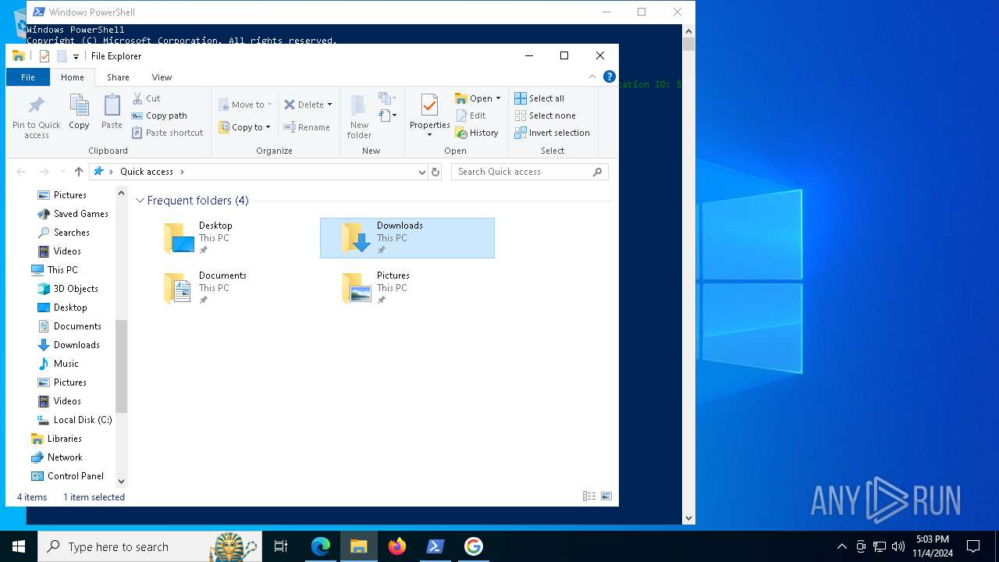Open Properties with checkmark icon
This screenshot has width=999, height=562.
[429, 116]
